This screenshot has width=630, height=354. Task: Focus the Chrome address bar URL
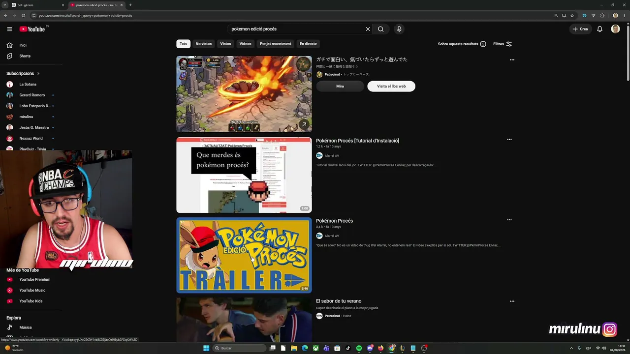85,15
